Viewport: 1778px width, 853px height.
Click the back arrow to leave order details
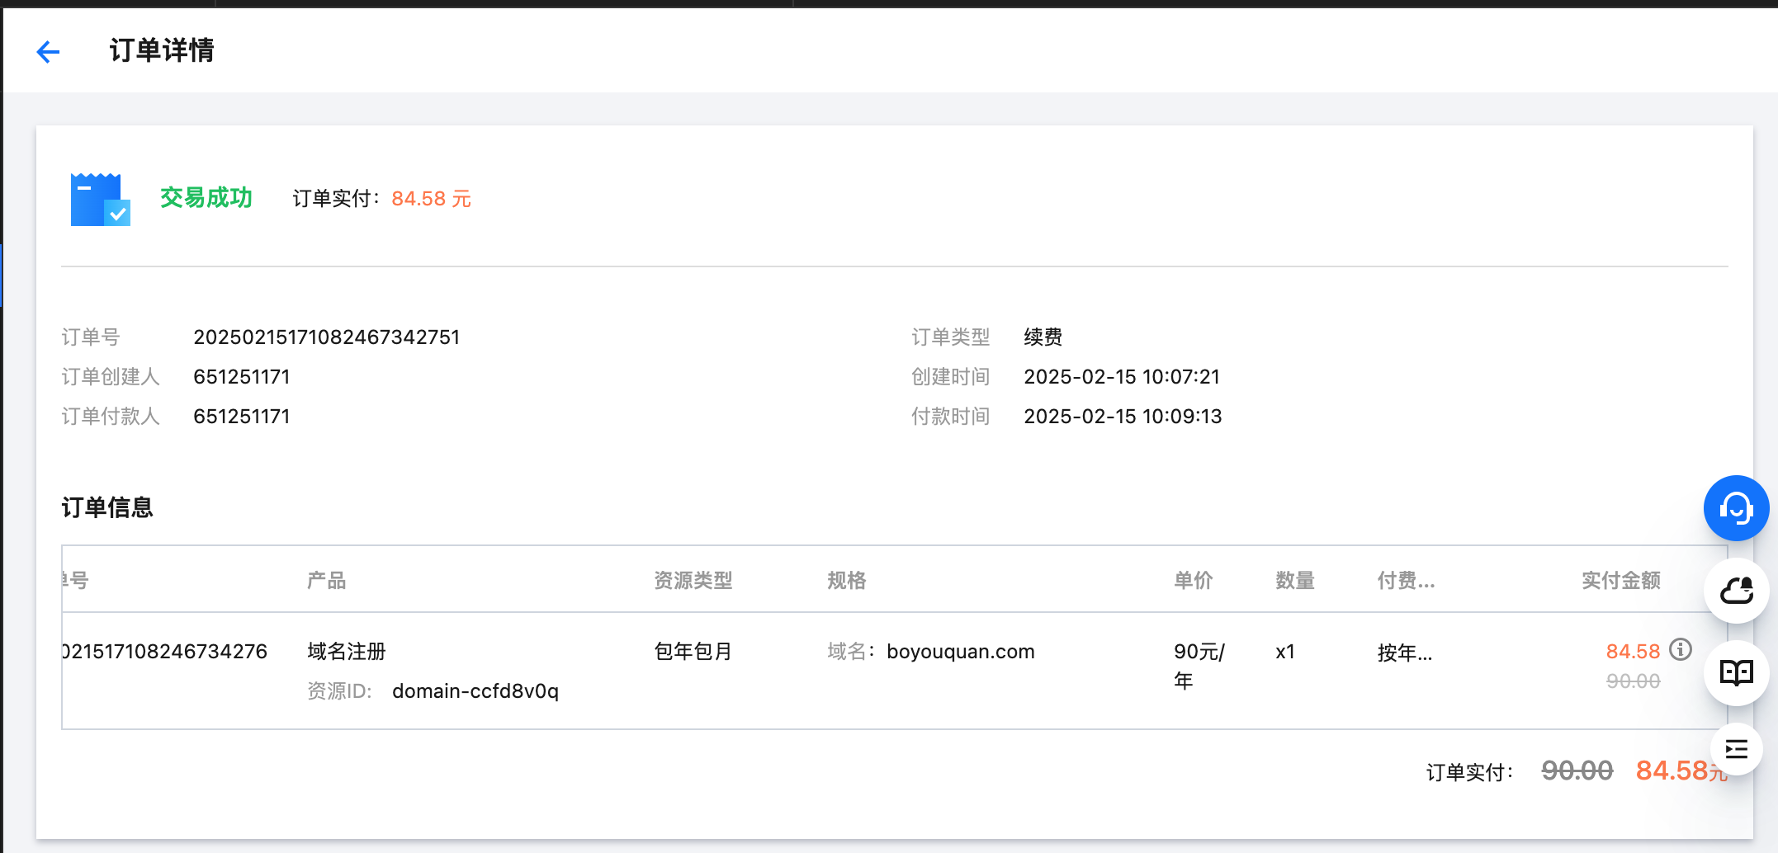(x=49, y=52)
